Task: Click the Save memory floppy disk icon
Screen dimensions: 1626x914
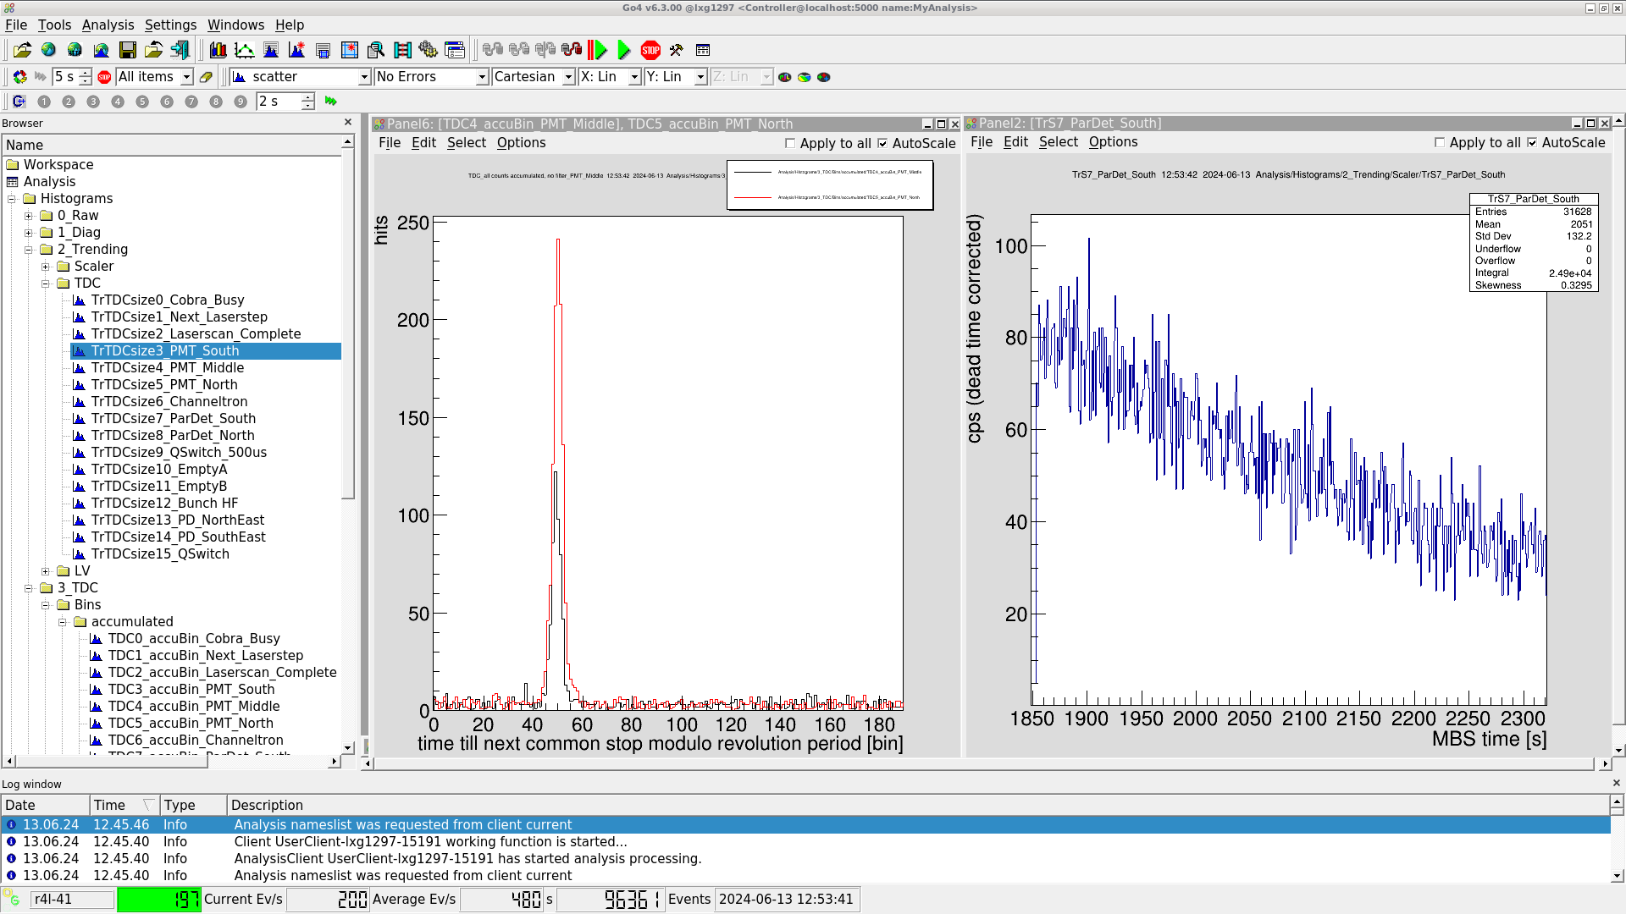Action: click(x=127, y=50)
